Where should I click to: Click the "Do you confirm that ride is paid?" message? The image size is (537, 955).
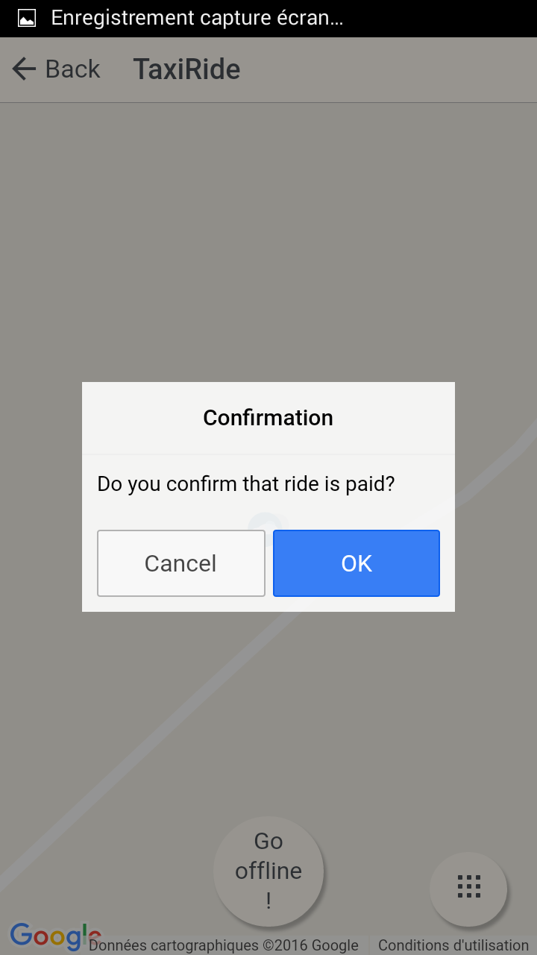tap(245, 484)
